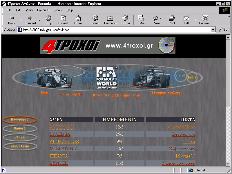232x174 pixels.
Task: Click the Internet Explorer icon in the title bar
Action: [4, 3]
